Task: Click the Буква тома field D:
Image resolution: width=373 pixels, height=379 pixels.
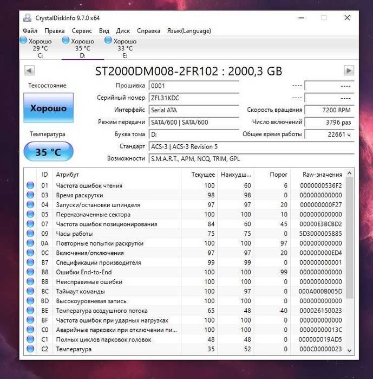Action: [194, 134]
